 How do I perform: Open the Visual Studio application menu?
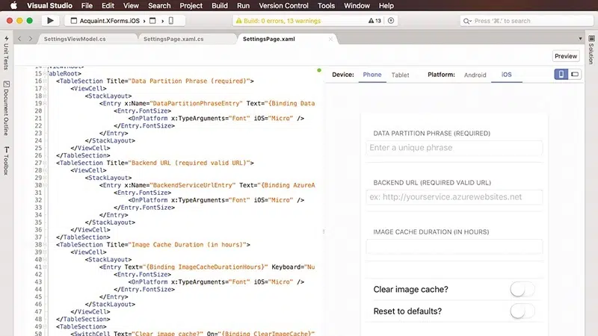click(x=49, y=5)
